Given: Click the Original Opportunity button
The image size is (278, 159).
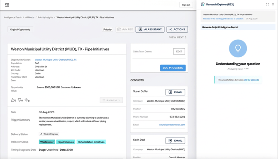Looking at the screenshot, I should tap(20, 29).
